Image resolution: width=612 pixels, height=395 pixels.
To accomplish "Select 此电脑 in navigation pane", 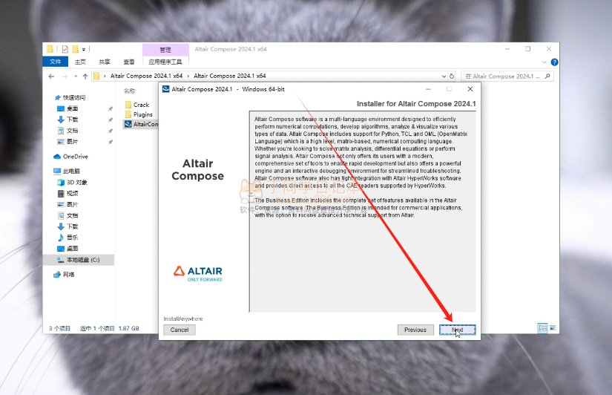I will pyautogui.click(x=67, y=171).
